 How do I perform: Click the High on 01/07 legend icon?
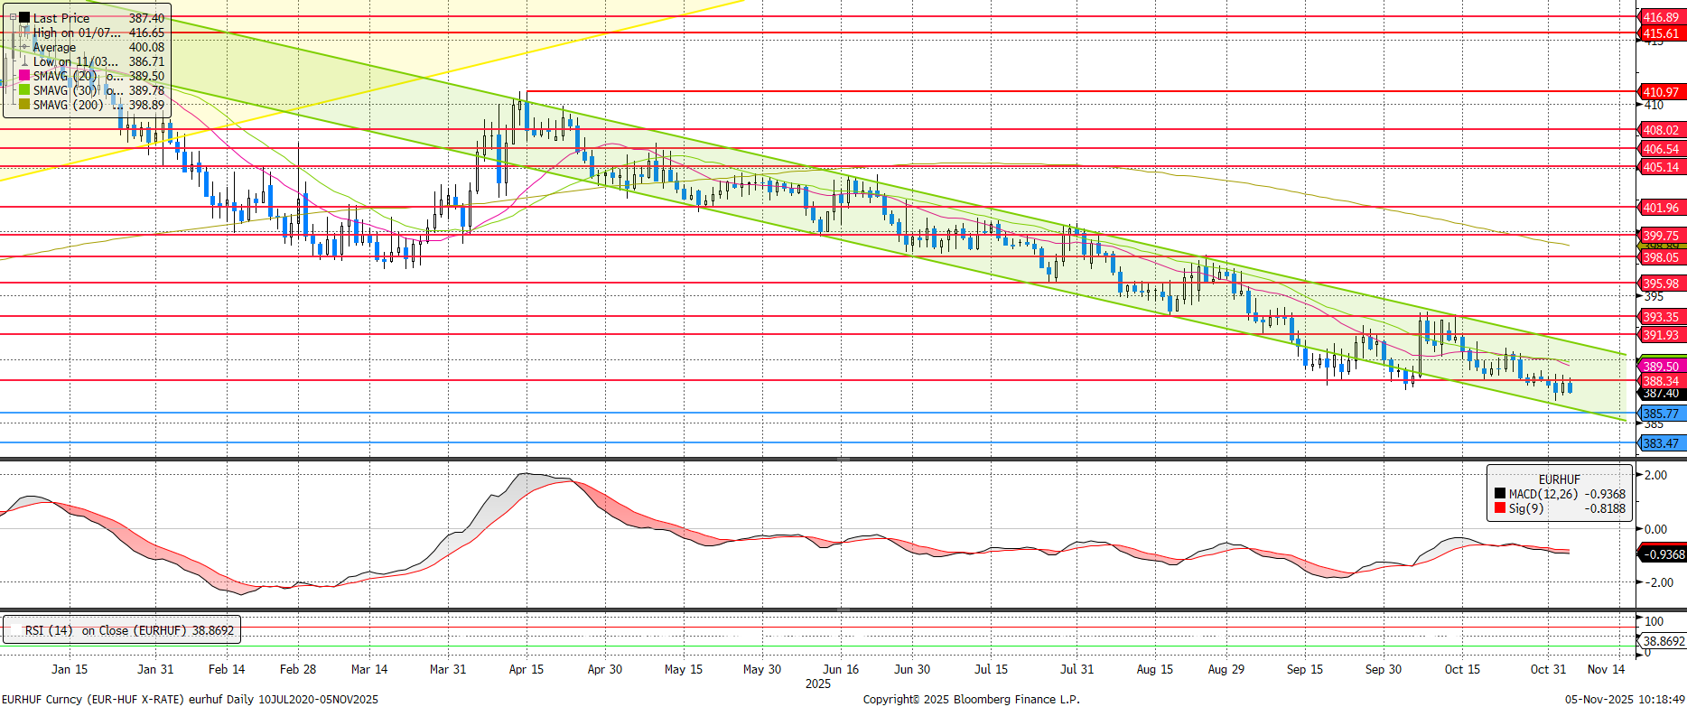(x=24, y=33)
